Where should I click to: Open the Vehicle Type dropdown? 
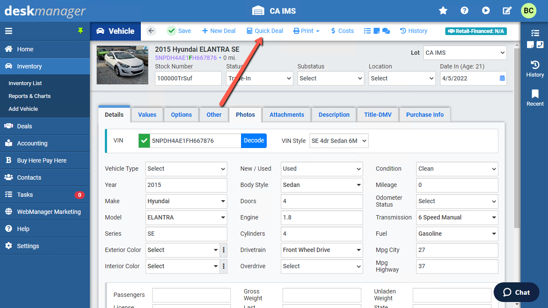(186, 169)
